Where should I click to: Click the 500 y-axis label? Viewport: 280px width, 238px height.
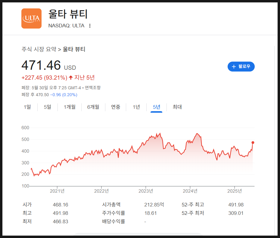click(x=25, y=139)
